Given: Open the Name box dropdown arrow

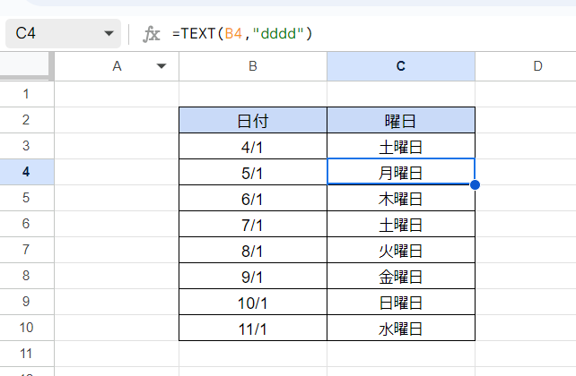Looking at the screenshot, I should coord(109,34).
